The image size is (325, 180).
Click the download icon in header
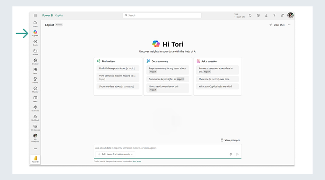266,15
